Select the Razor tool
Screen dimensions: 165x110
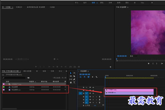click(74, 76)
